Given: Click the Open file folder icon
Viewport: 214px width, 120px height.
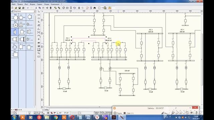Looking at the screenshot, I should (16, 8).
